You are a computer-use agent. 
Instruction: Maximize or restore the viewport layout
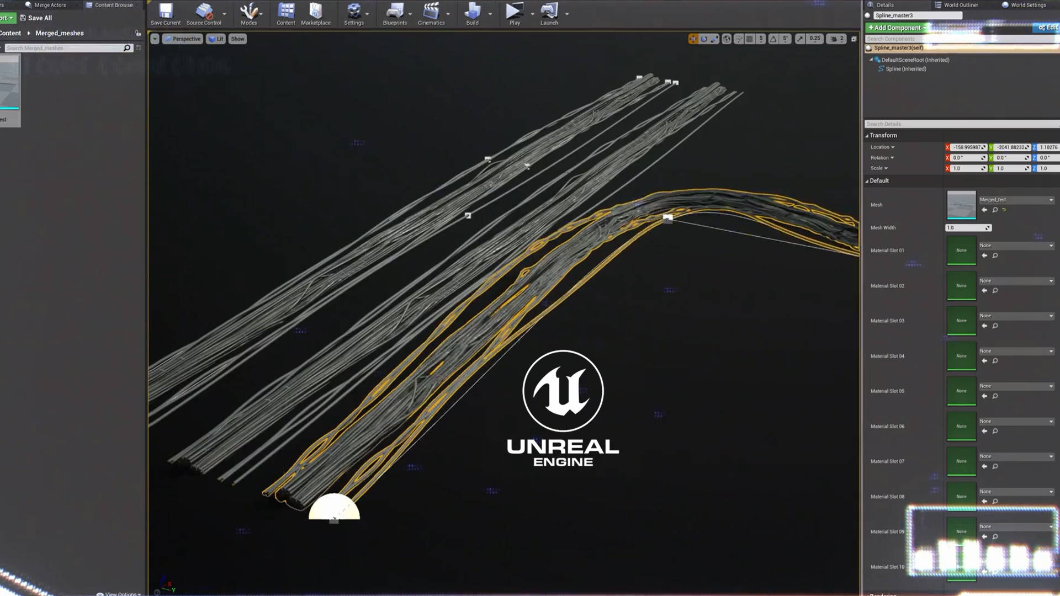pyautogui.click(x=854, y=39)
